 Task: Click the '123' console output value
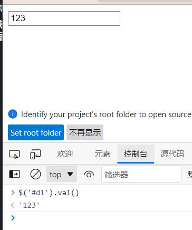click(x=29, y=205)
